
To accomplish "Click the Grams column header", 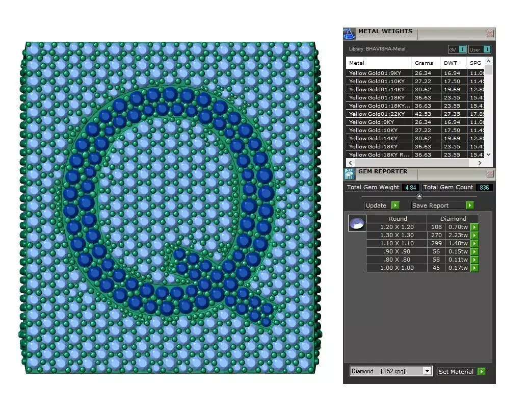I will [x=426, y=63].
